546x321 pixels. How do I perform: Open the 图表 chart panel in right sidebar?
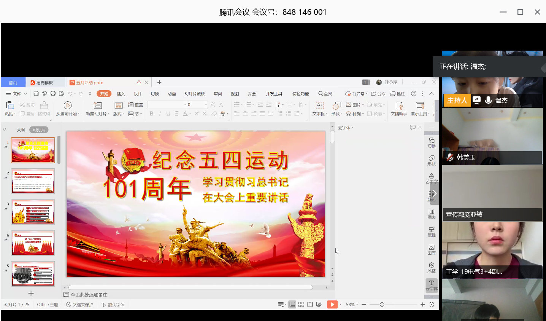432,214
